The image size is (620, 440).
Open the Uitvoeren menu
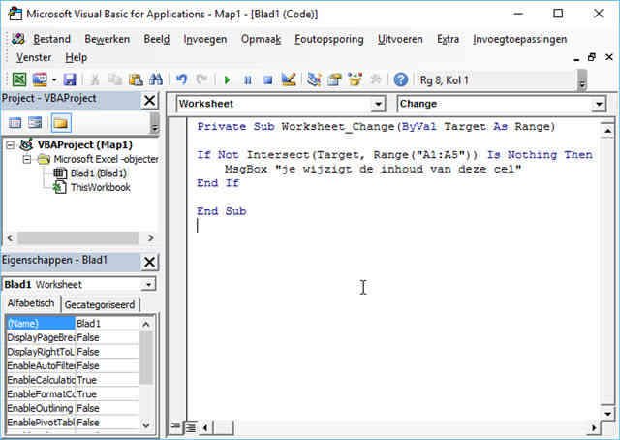400,39
